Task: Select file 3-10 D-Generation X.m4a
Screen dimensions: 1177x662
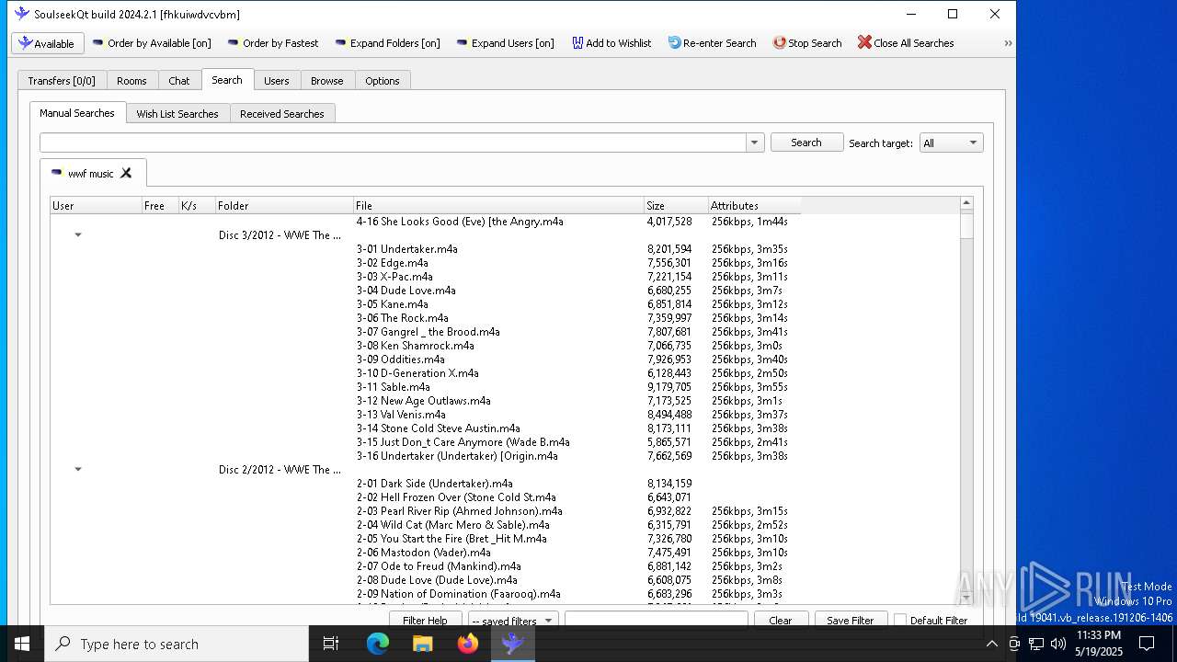Action: (x=417, y=373)
